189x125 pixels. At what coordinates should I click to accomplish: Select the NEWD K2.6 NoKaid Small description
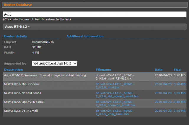click(22, 93)
